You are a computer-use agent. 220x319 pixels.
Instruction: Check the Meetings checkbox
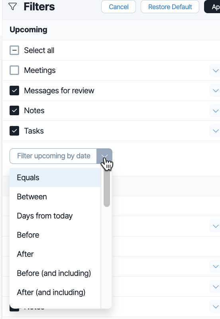[14, 70]
